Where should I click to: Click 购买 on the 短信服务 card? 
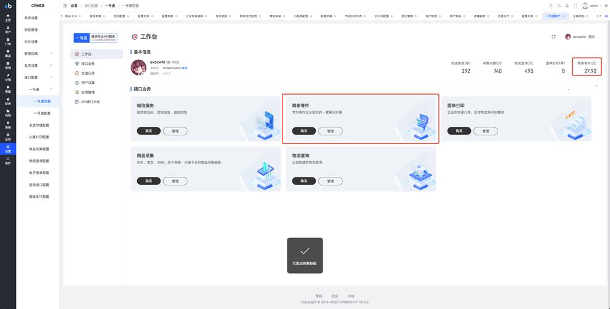point(148,131)
